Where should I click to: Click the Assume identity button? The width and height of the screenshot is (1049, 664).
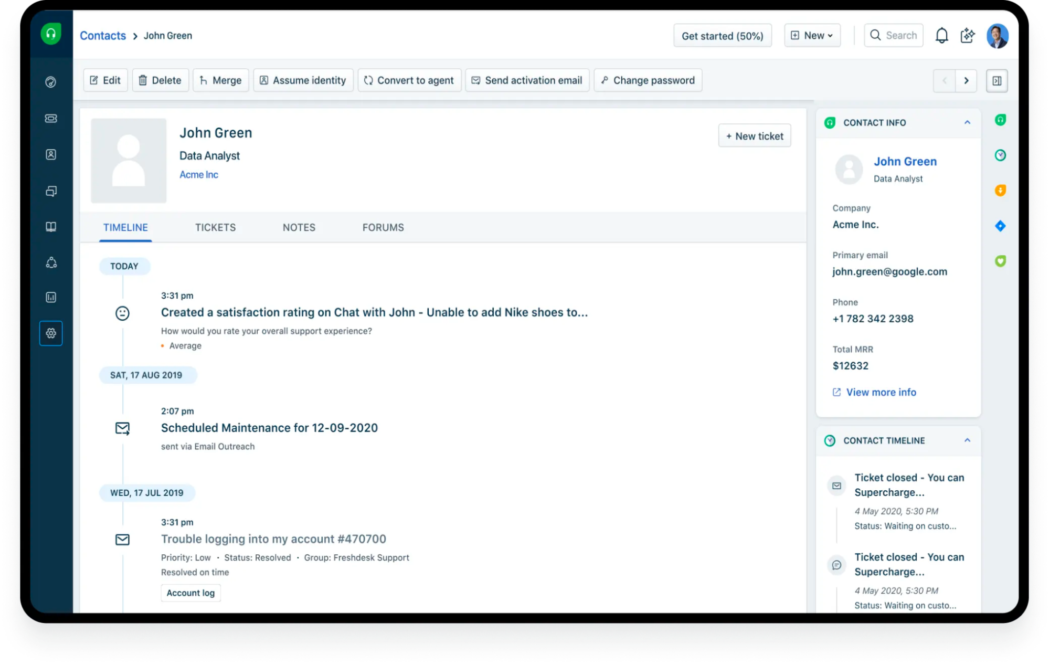pyautogui.click(x=303, y=80)
